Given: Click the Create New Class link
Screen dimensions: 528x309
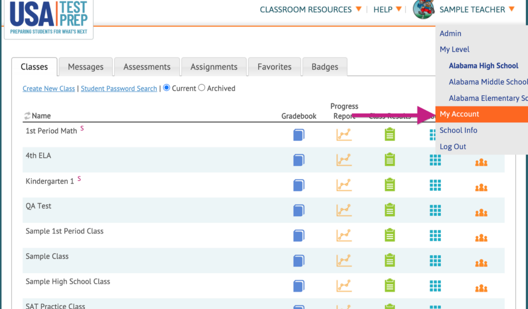Looking at the screenshot, I should [x=49, y=88].
